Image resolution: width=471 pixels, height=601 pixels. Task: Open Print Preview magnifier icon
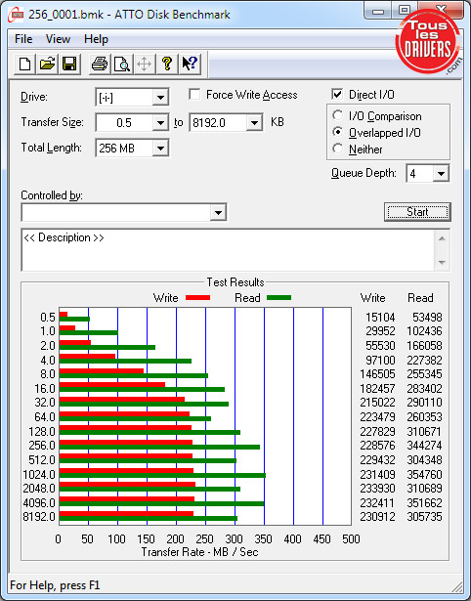[x=122, y=64]
